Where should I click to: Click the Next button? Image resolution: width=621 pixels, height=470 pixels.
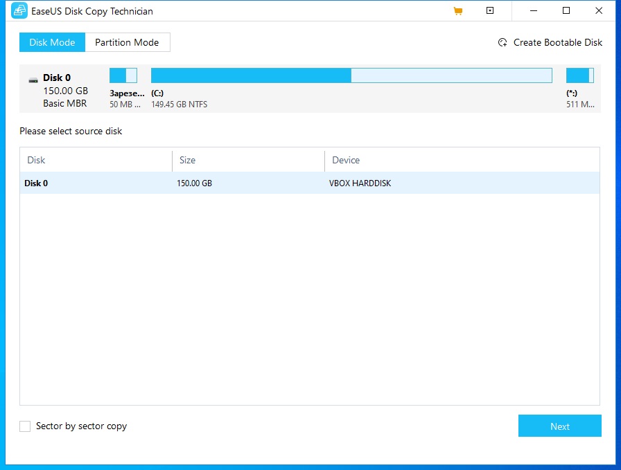[559, 426]
